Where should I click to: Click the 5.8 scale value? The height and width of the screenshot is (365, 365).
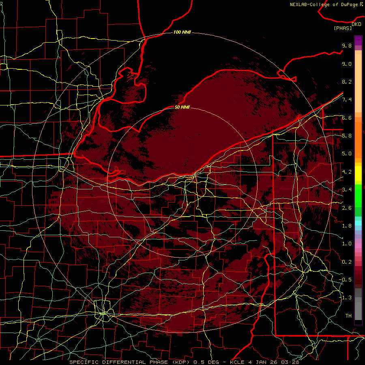[x=347, y=136]
